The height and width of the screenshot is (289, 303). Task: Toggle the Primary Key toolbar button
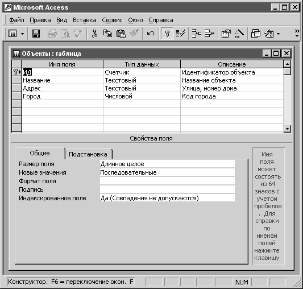tap(167, 34)
